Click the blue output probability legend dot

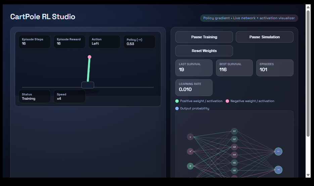click(177, 108)
